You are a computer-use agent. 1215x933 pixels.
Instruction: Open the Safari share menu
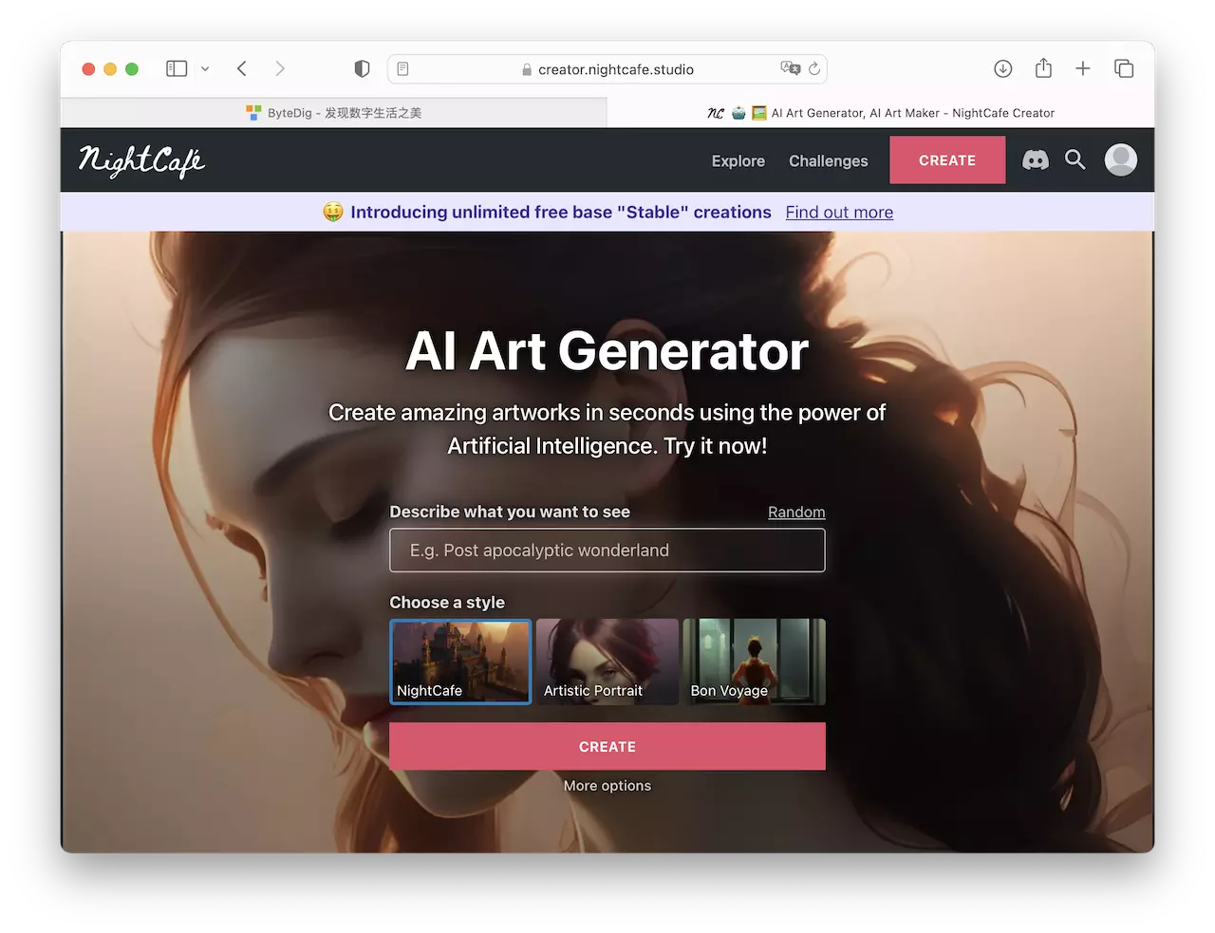pos(1043,67)
